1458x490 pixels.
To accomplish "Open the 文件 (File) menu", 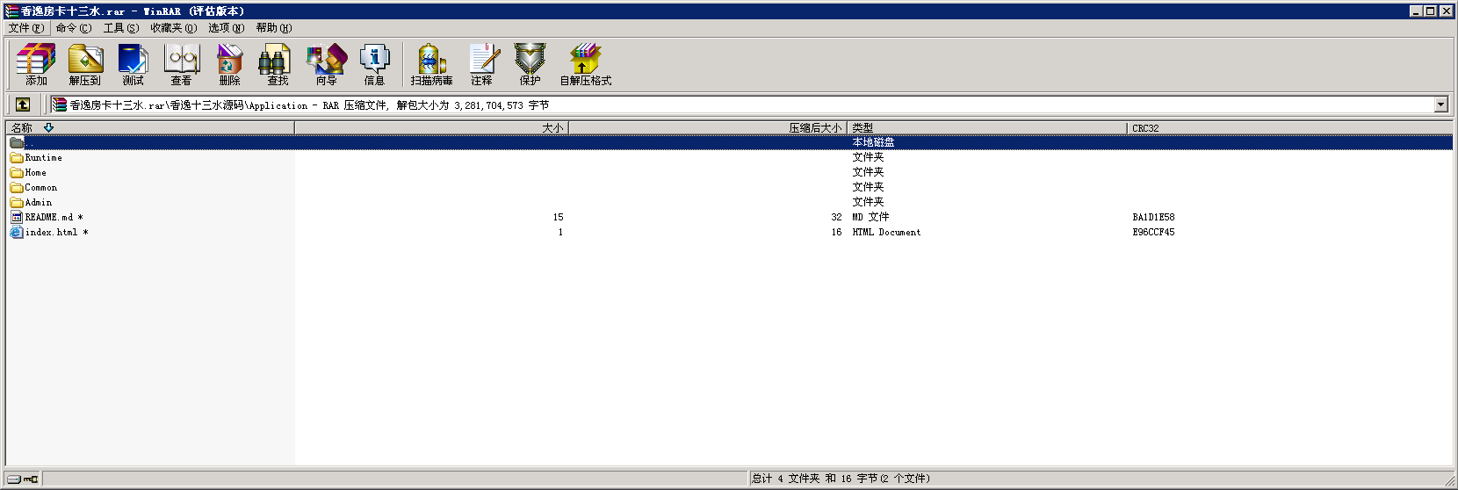I will point(25,28).
